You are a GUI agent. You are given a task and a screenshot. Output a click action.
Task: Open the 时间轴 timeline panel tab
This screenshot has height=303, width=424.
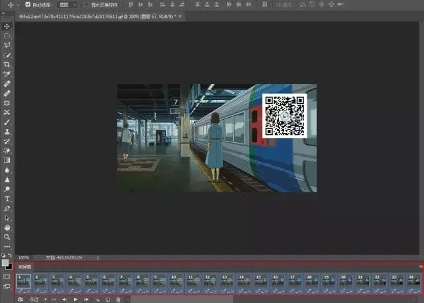coord(25,267)
